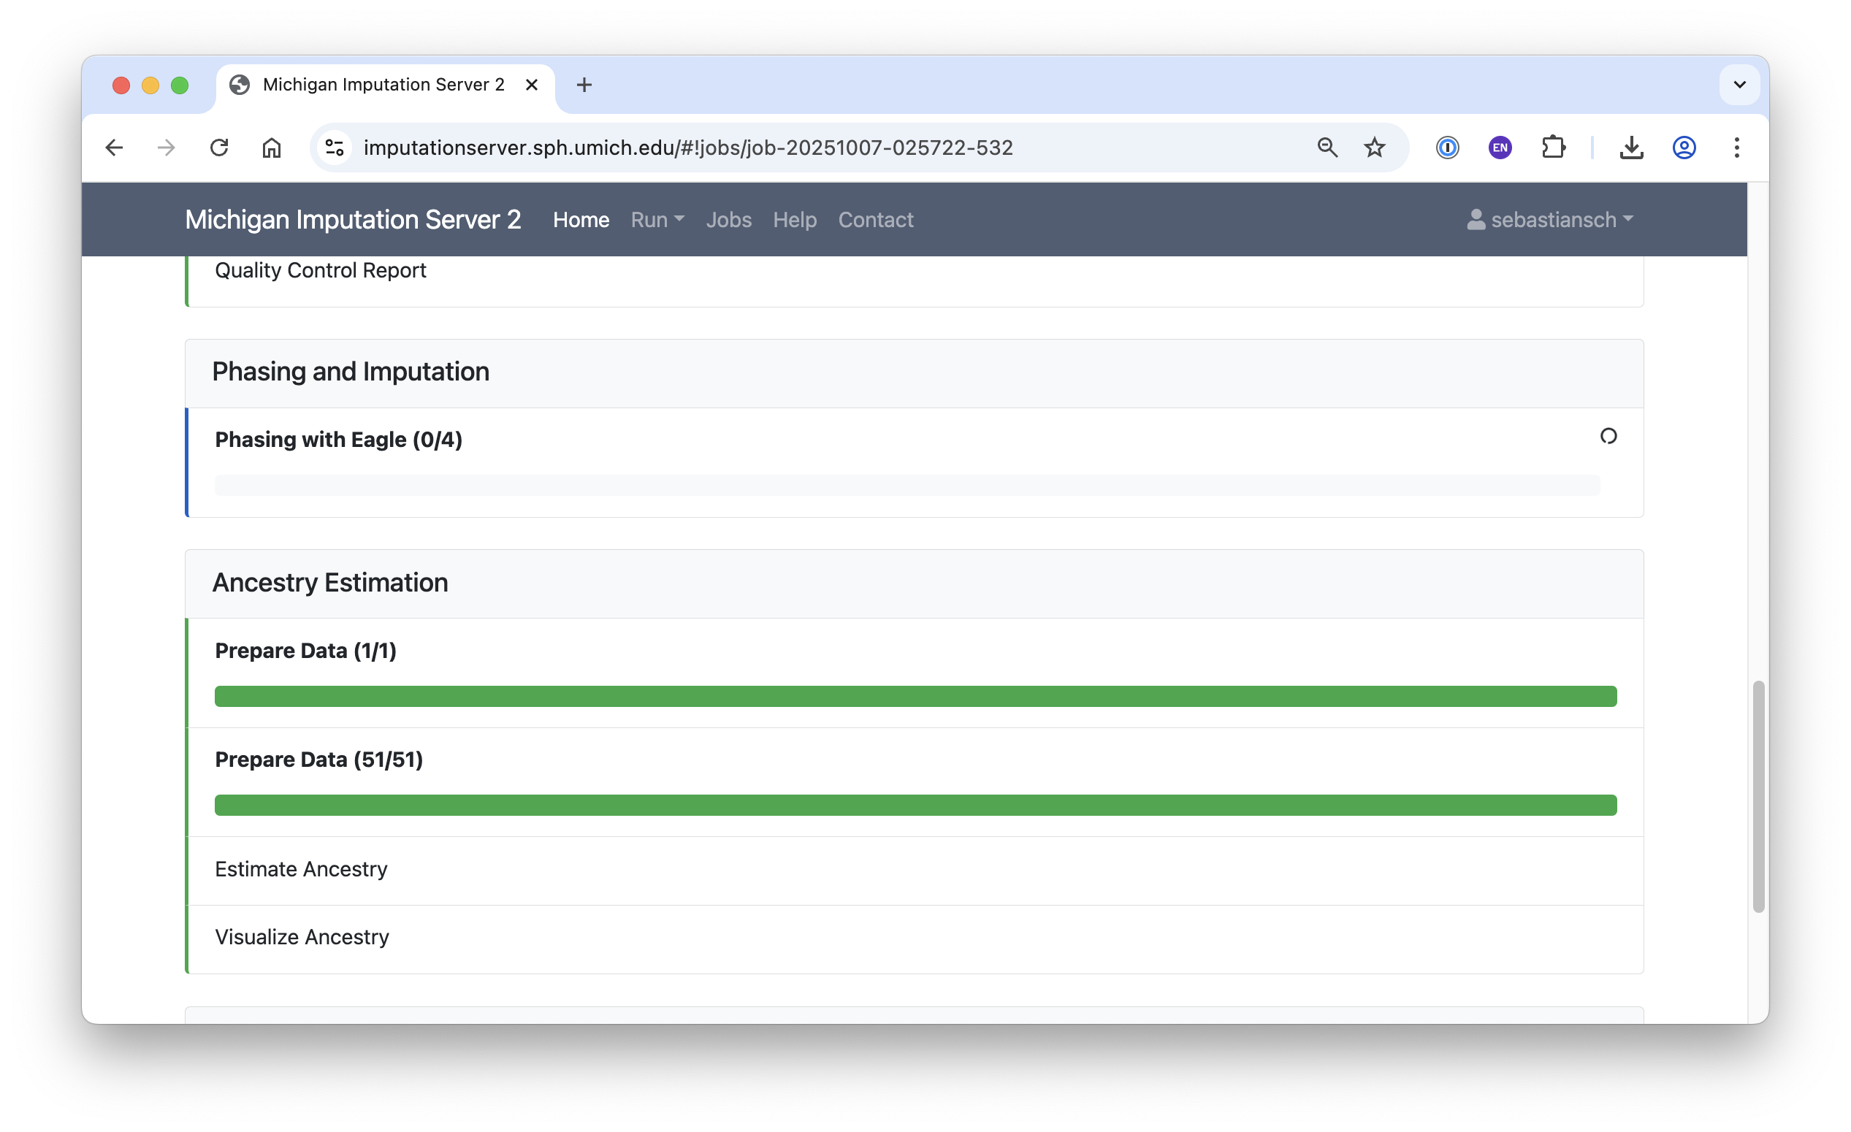Open the Chrome profile icon
Screen dimensions: 1851x1132
1684,148
